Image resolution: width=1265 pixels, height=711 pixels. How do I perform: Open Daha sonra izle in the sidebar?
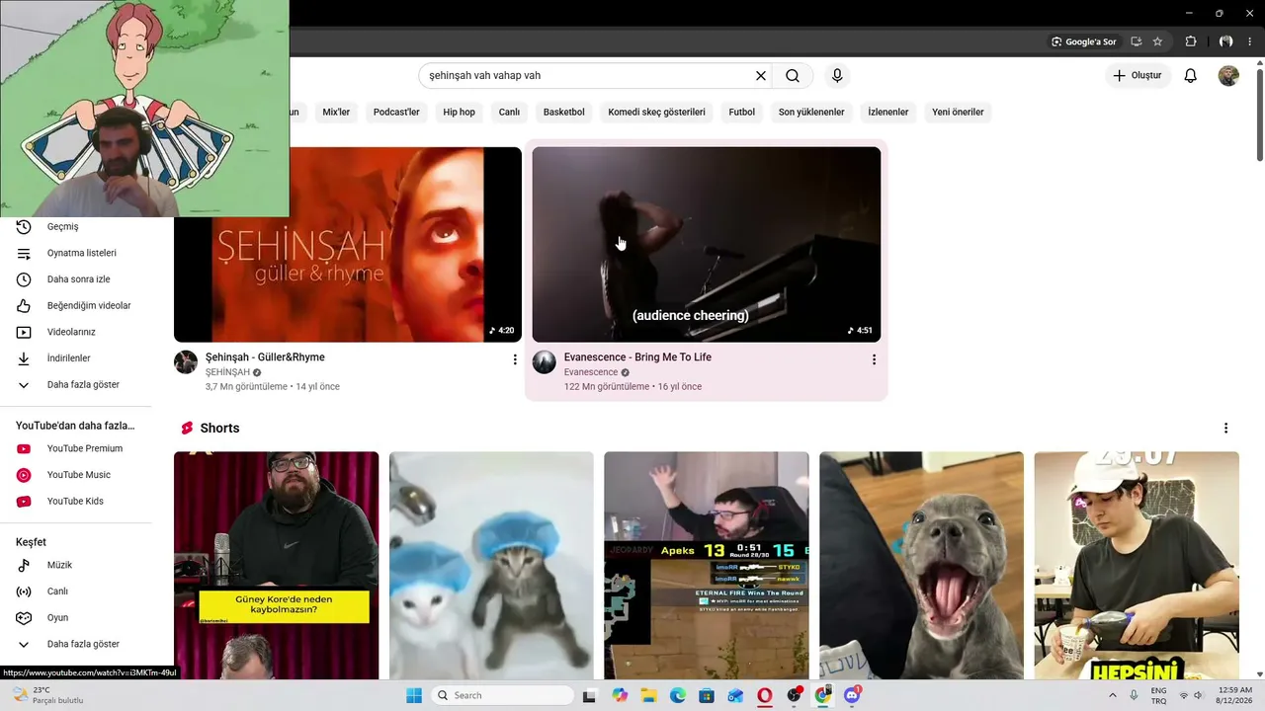click(x=79, y=279)
